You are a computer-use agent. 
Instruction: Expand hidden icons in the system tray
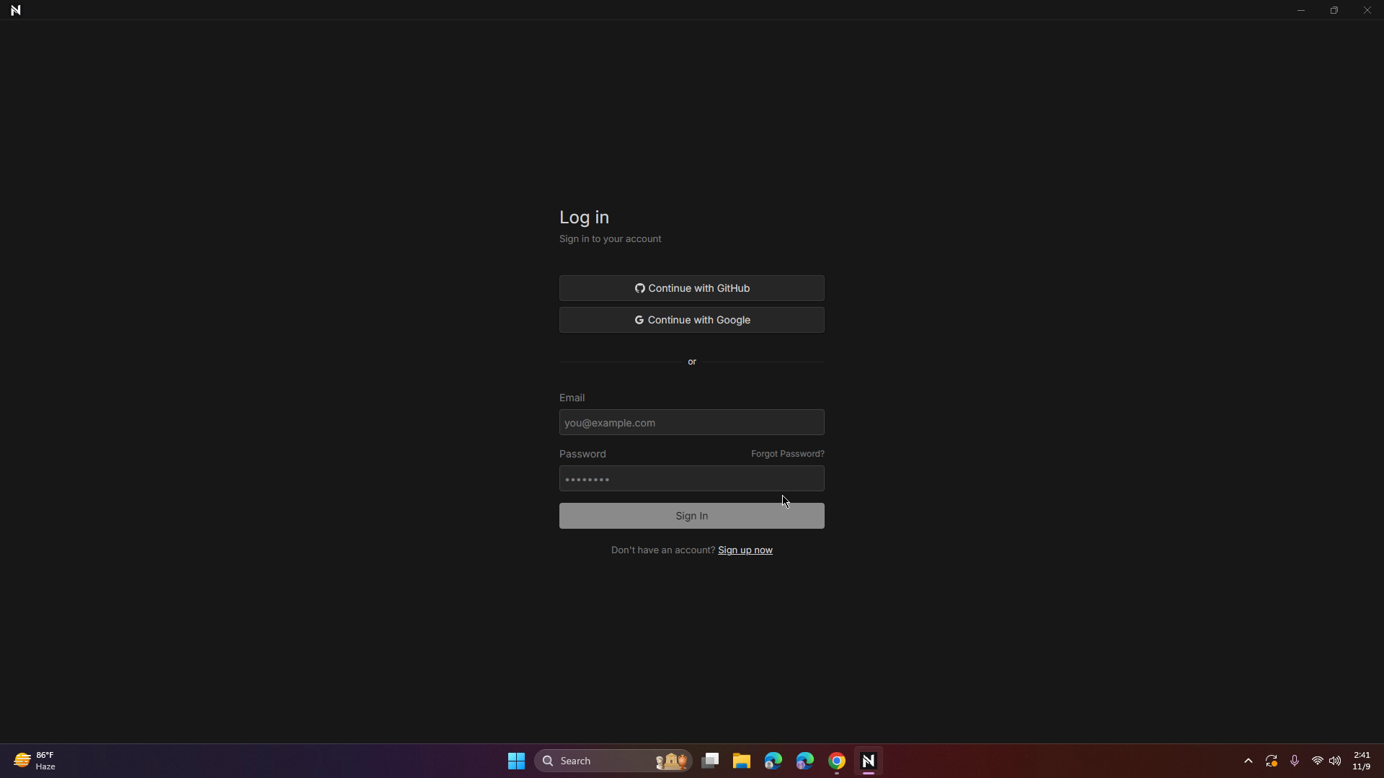[x=1248, y=761]
